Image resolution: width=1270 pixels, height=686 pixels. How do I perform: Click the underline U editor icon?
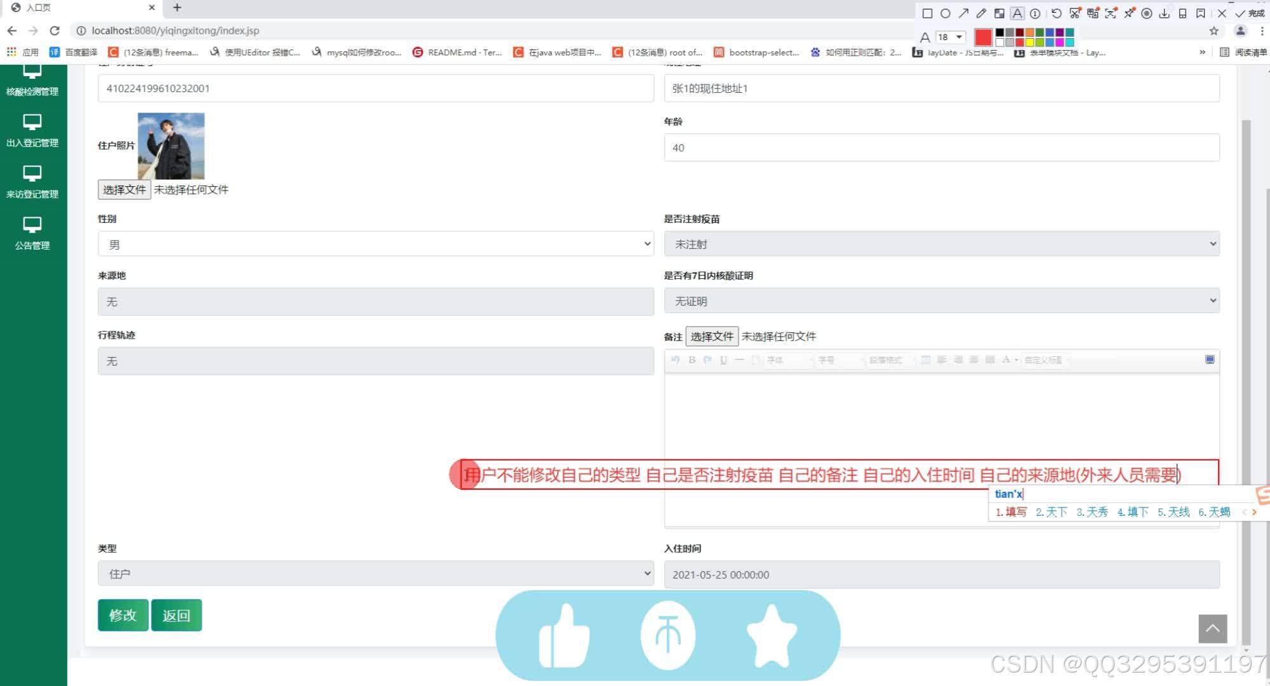723,360
